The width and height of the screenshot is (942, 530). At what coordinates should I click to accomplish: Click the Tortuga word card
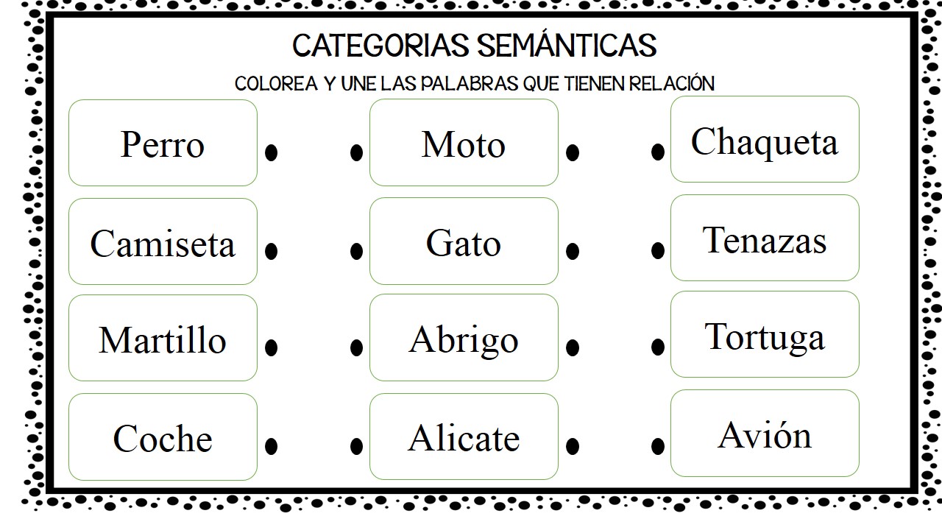point(765,334)
